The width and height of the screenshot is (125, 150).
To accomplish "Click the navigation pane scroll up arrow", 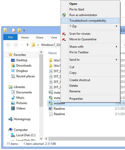I will [x=41, y=52].
